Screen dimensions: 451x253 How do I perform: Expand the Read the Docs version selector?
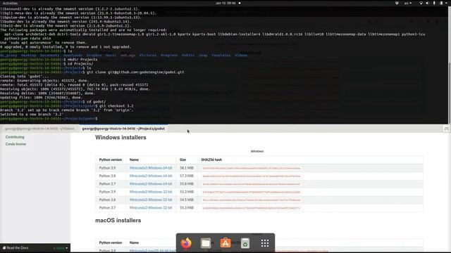pos(61,248)
